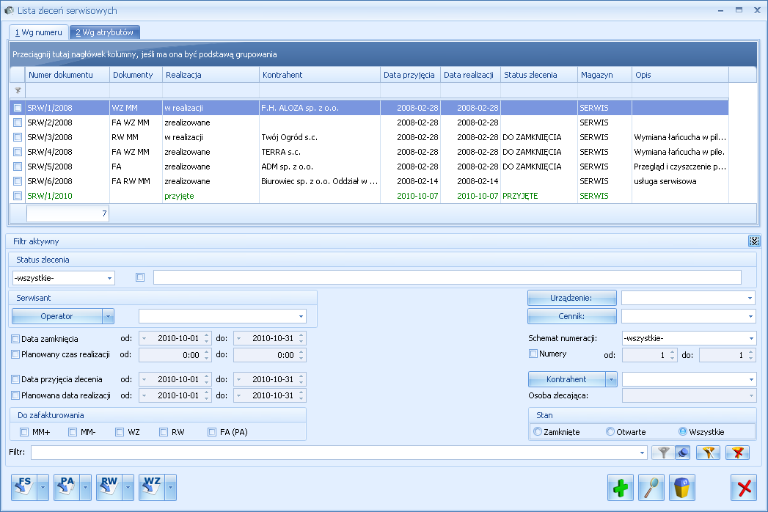Tick checkbox for row SRW/1/2008
Image resolution: width=768 pixels, height=512 pixels.
pyautogui.click(x=18, y=108)
